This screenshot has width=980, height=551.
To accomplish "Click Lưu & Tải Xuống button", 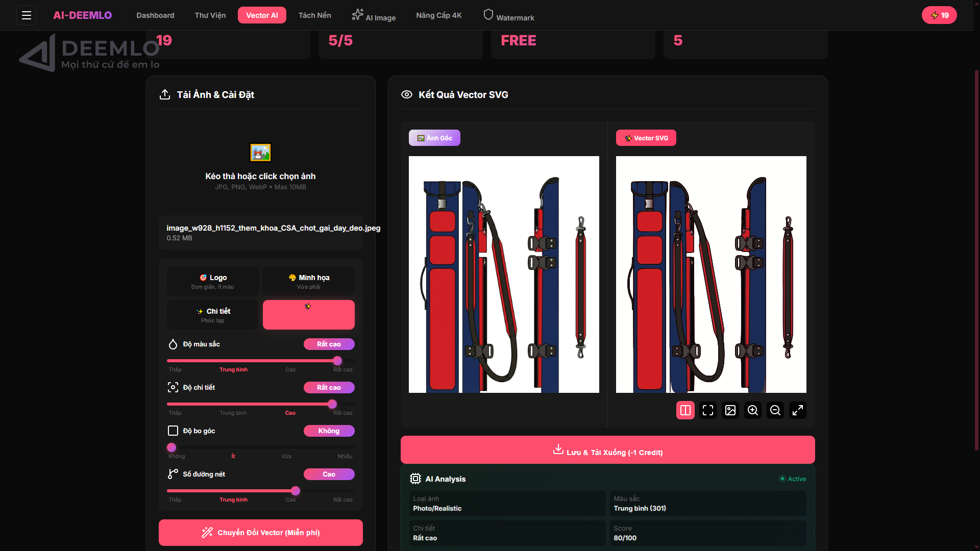I will point(607,450).
